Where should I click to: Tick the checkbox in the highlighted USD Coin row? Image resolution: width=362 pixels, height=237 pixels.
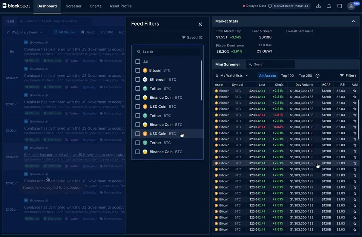[138, 134]
